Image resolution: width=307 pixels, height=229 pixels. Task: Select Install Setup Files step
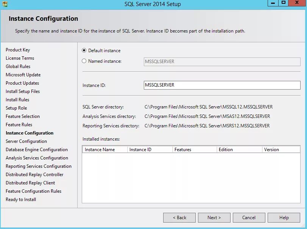(x=23, y=91)
